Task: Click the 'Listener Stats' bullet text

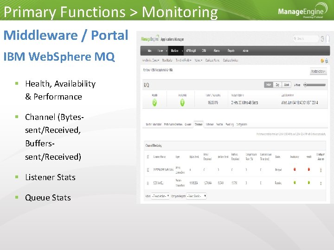Action: (50, 177)
